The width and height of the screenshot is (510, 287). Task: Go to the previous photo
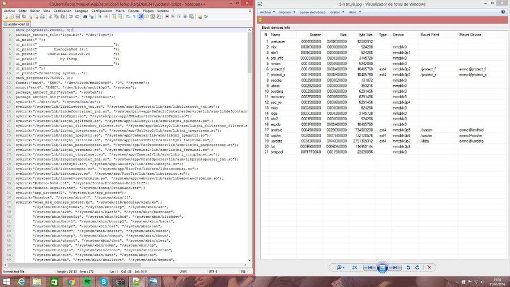pyautogui.click(x=369, y=268)
